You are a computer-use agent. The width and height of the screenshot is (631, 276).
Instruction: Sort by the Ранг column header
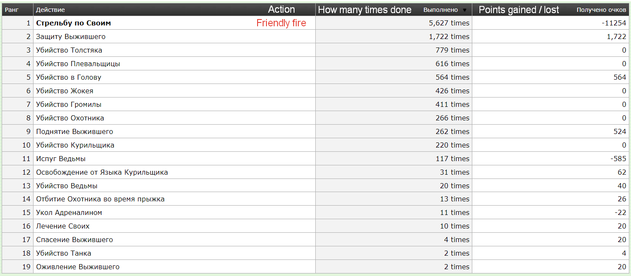11,10
